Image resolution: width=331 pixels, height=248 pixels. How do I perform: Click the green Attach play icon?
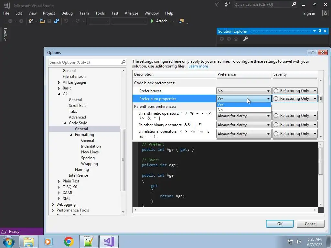pyautogui.click(x=152, y=21)
